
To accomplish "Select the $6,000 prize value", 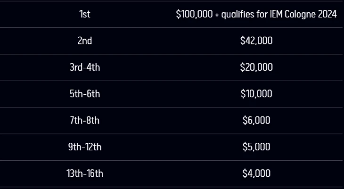I will 256,121.
